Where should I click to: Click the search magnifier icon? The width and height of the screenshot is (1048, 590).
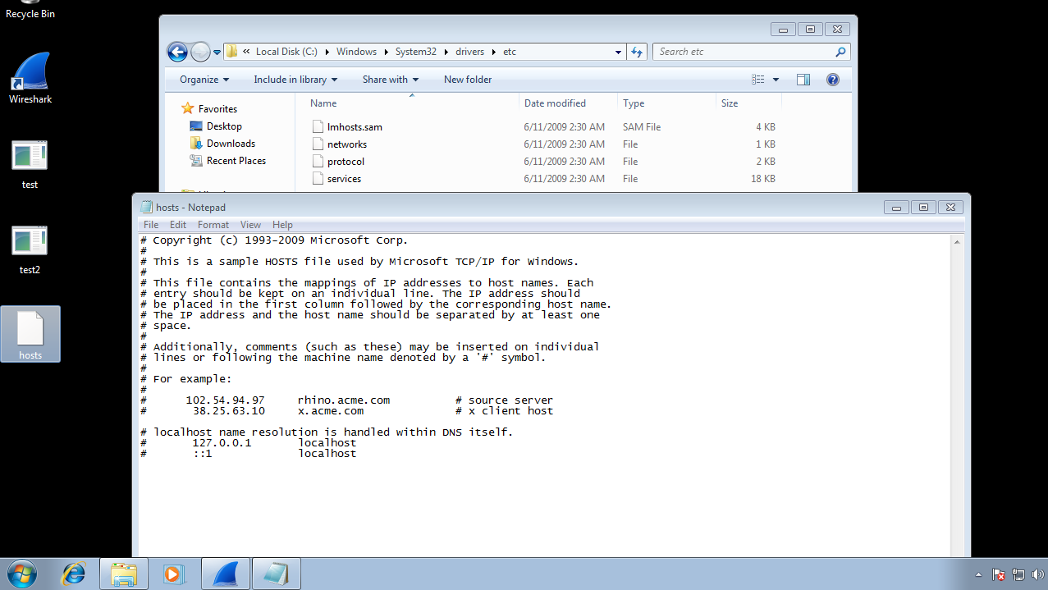click(840, 52)
